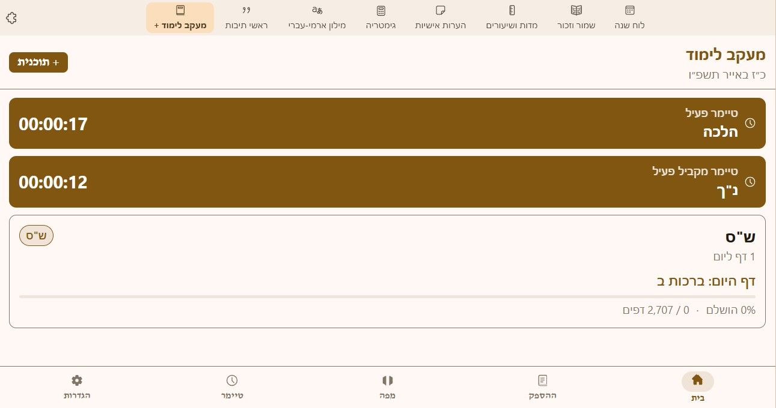This screenshot has height=408, width=776.
Task: Click the clock icon beside הלכה timer
Action: (750, 123)
